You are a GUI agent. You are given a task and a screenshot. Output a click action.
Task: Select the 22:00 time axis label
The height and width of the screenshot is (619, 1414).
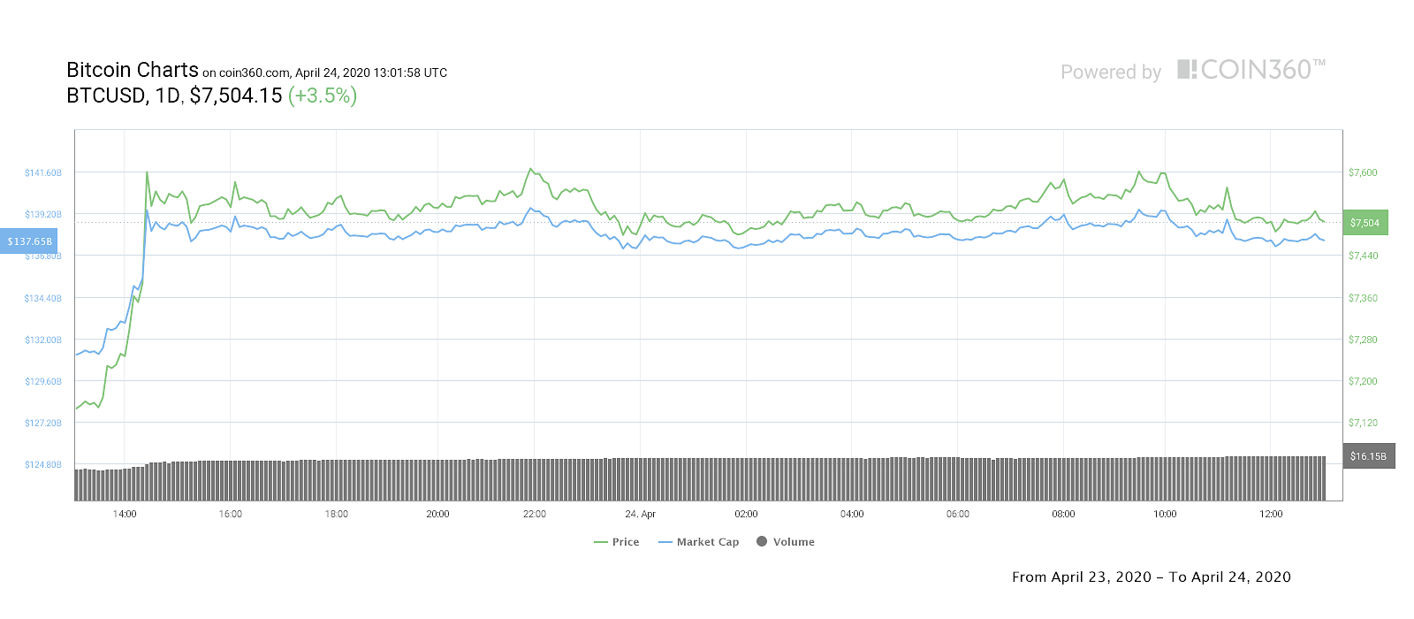[x=534, y=514]
